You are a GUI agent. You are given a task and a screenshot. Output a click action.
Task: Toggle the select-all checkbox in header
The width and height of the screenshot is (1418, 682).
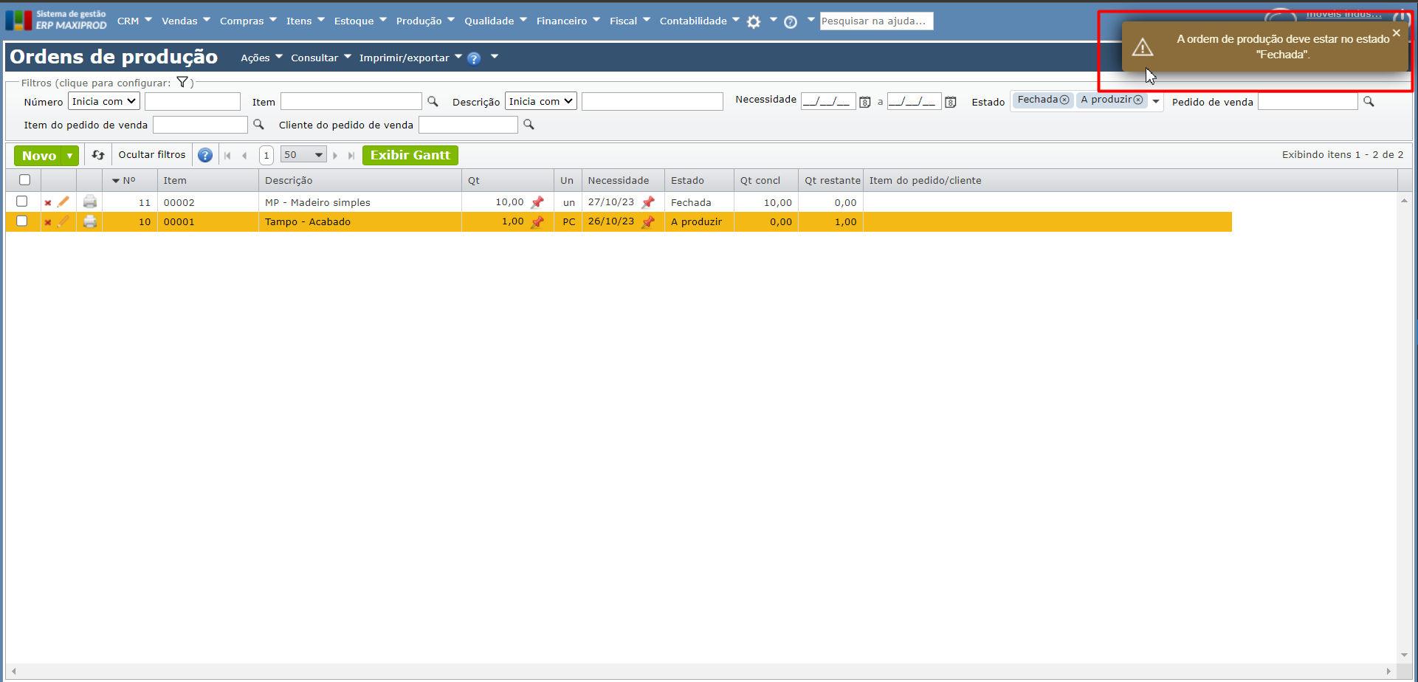(24, 180)
